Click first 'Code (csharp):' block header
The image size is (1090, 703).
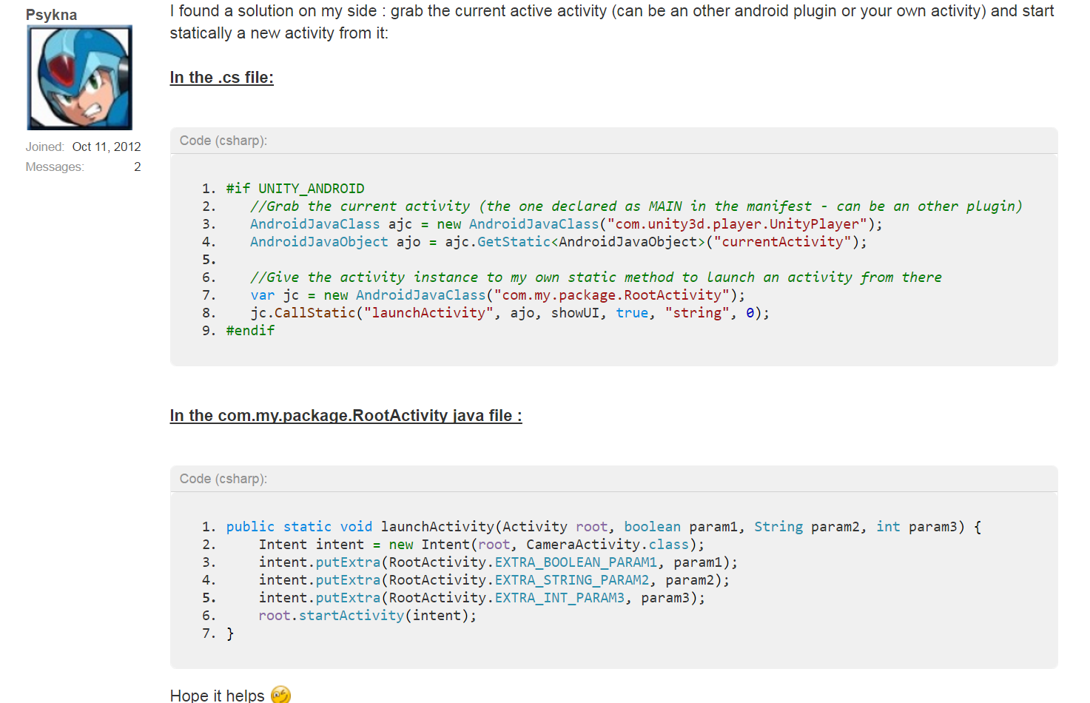click(x=613, y=141)
